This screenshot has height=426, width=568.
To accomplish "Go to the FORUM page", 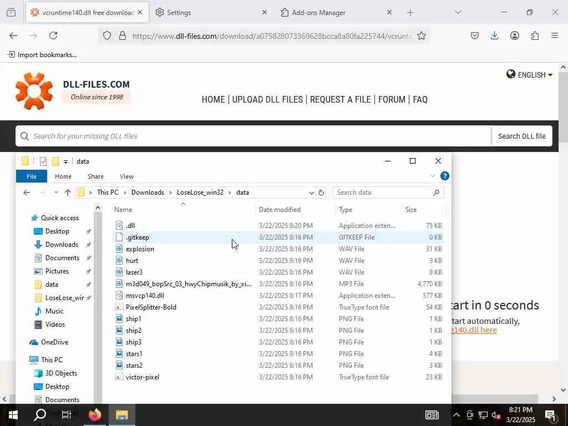I will [392, 99].
